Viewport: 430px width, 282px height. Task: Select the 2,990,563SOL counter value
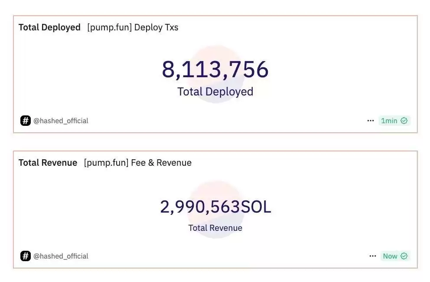click(x=215, y=207)
